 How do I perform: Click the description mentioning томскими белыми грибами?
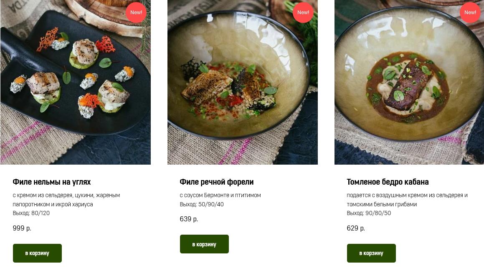tap(407, 200)
